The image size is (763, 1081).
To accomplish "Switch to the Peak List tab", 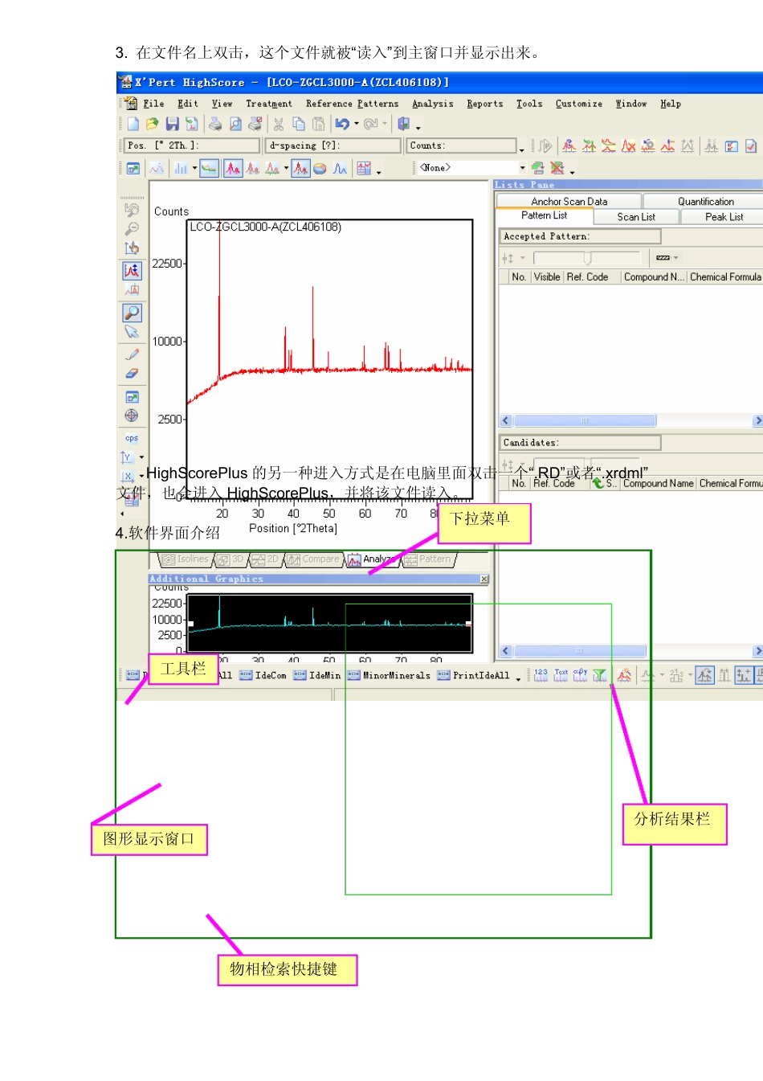I will pos(724,217).
